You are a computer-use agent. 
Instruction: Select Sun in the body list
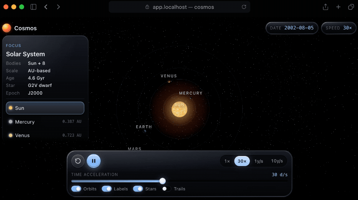coord(45,108)
